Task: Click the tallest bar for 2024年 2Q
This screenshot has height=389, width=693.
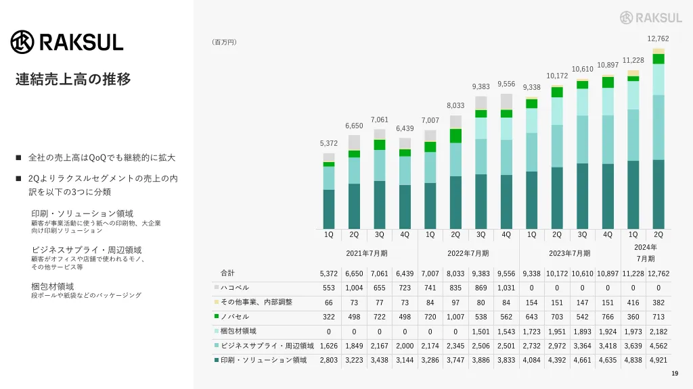Action: [658, 138]
